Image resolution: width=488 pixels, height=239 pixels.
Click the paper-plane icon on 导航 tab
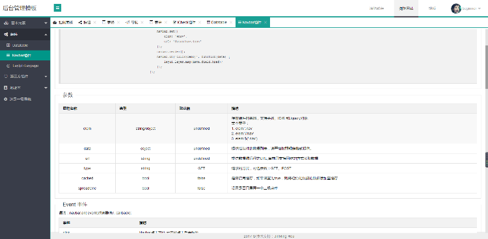pyautogui.click(x=128, y=22)
